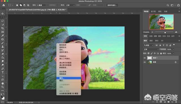Hide layer 图层 1 with eye icon
Viewport: 181px width, 104px height.
[x=145, y=58]
